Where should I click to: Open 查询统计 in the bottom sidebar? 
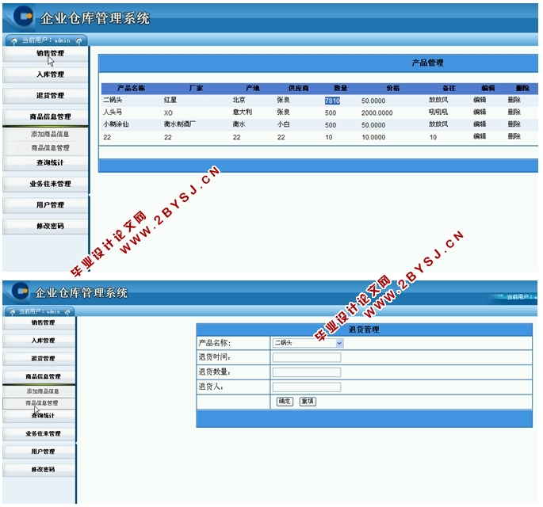(39, 416)
